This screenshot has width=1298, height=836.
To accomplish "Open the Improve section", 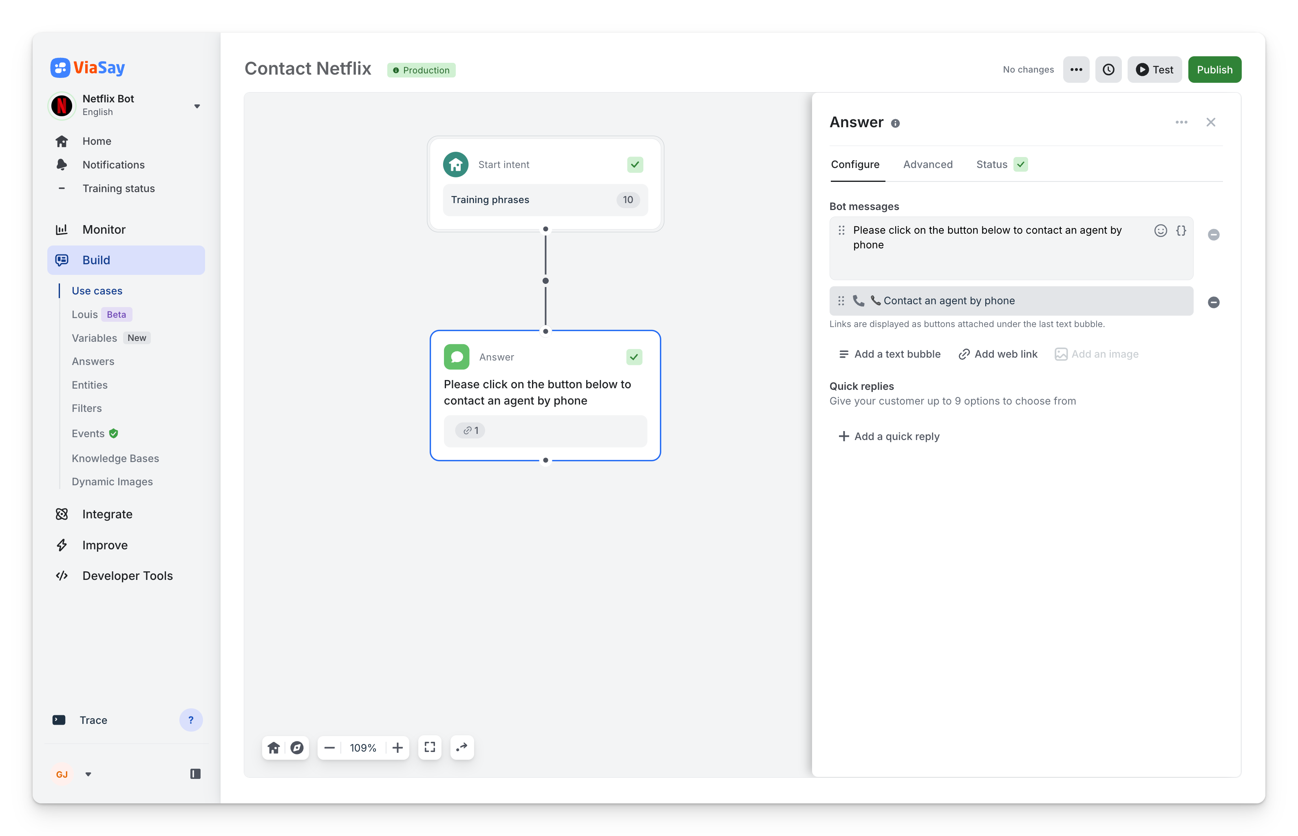I will 105,545.
